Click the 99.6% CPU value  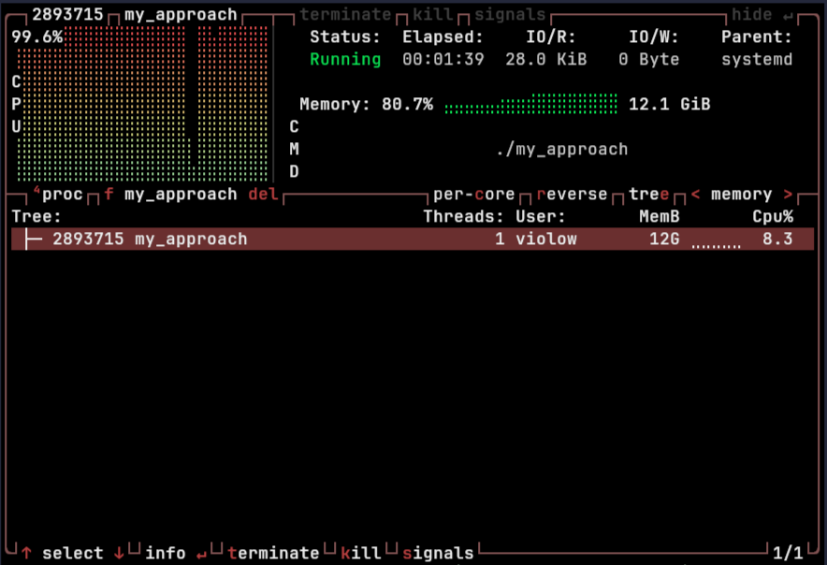pyautogui.click(x=36, y=36)
